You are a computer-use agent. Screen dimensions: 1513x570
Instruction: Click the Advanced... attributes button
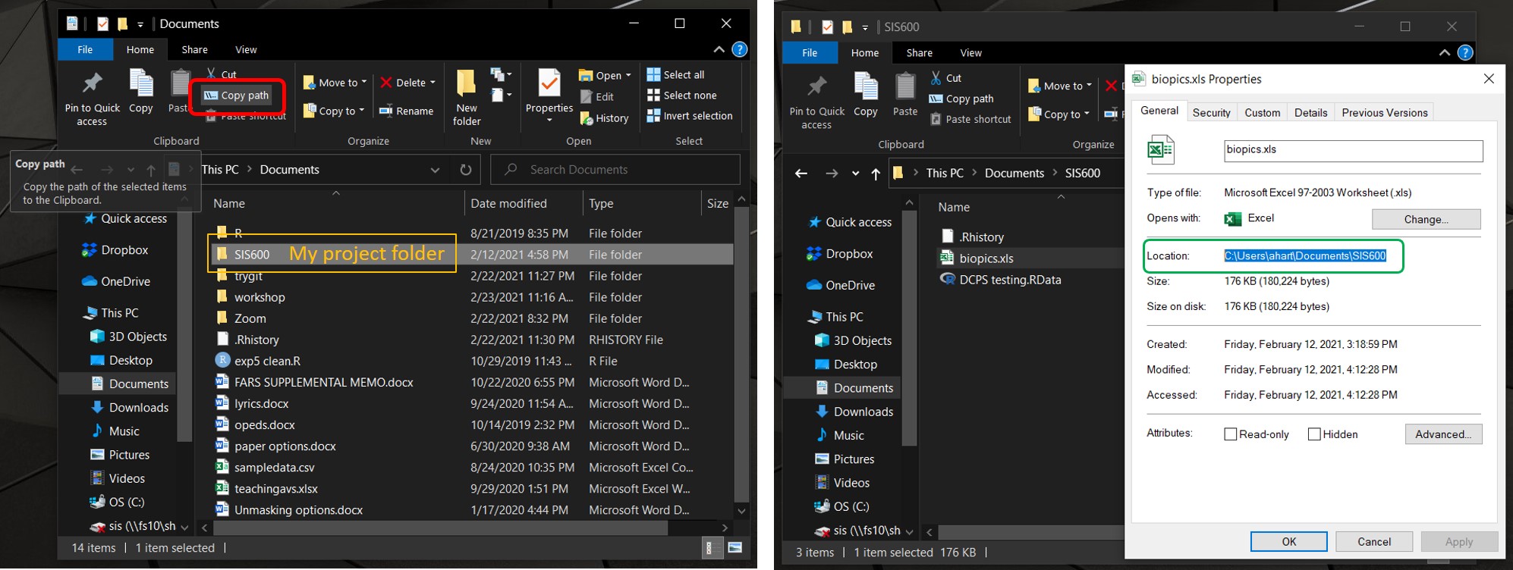1442,434
